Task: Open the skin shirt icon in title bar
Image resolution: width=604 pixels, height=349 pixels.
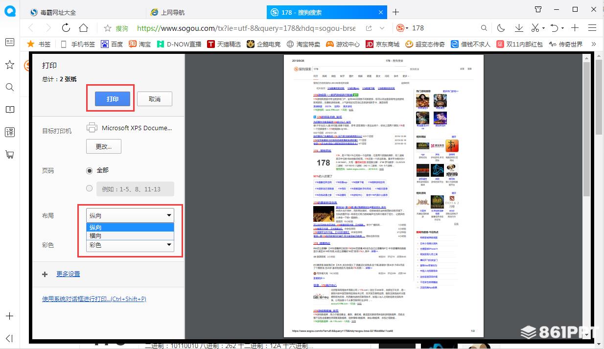Action: point(538,9)
